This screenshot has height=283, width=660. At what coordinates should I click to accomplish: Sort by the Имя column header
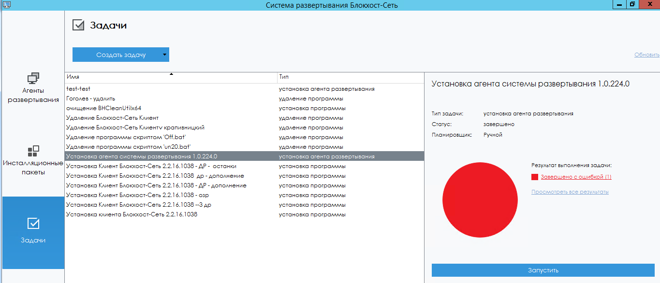click(x=171, y=77)
